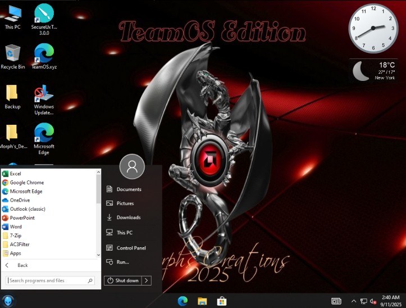This screenshot has height=308, width=406.
Task: Open Control Panel in start menu
Action: (x=131, y=248)
